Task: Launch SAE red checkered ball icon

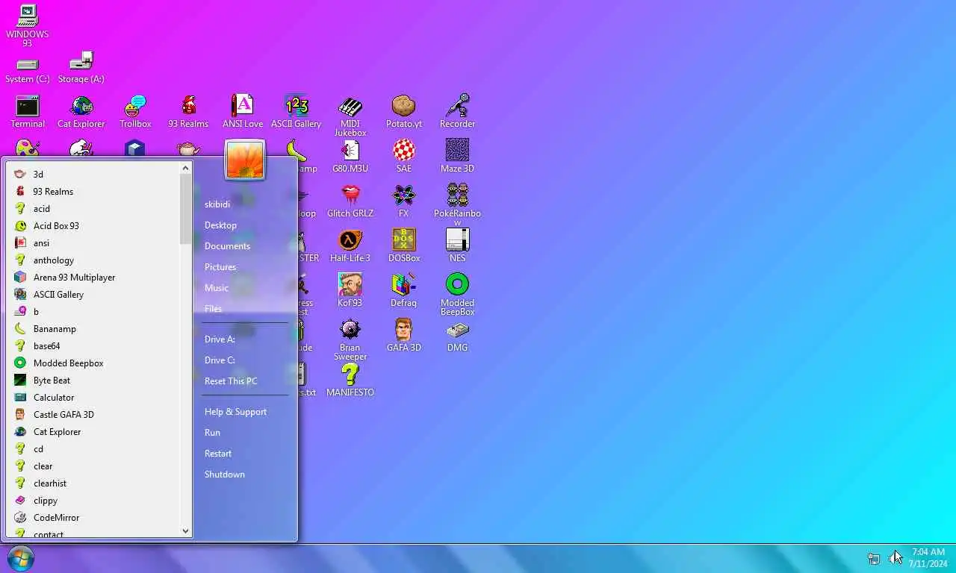Action: coord(404,156)
